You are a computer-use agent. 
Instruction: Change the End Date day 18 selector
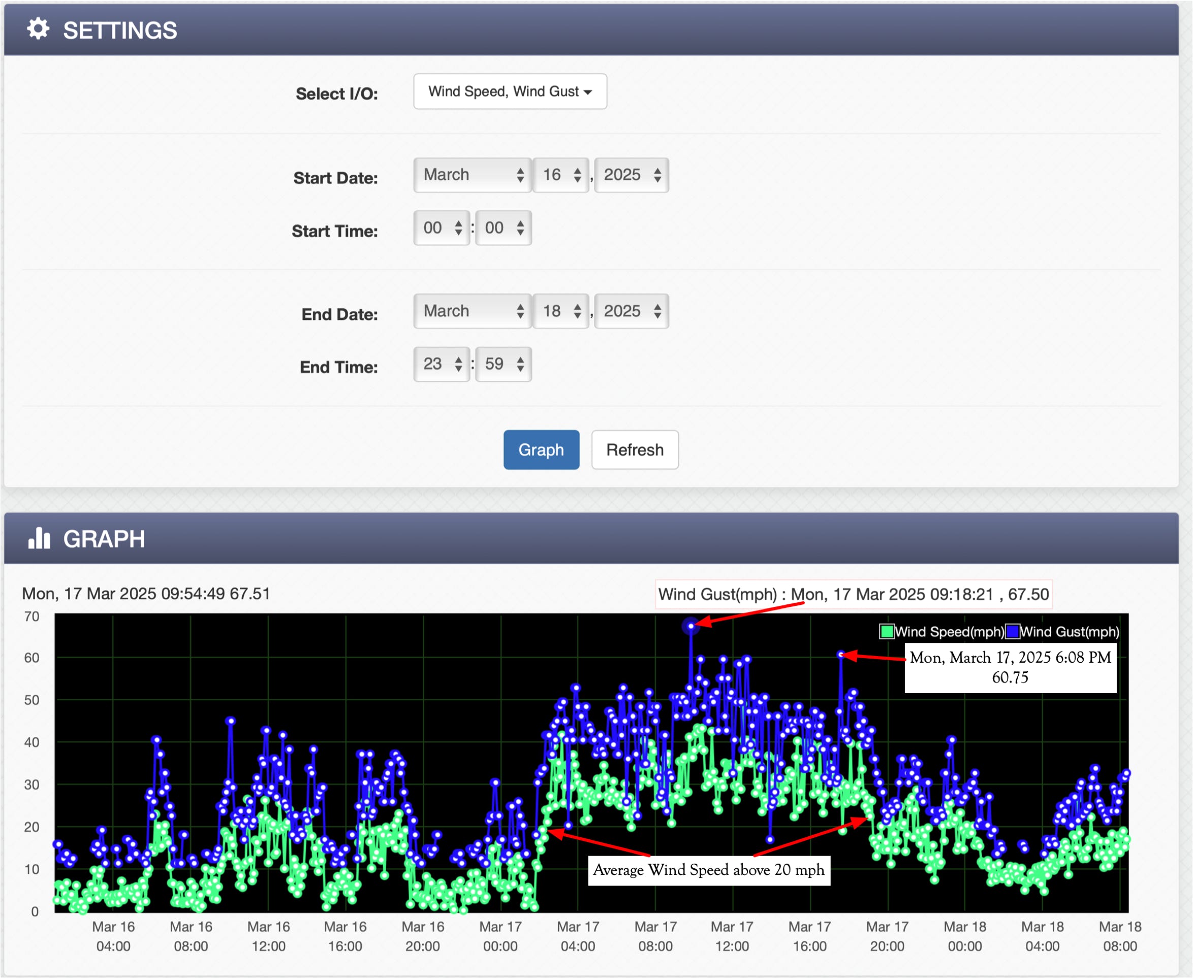[561, 311]
